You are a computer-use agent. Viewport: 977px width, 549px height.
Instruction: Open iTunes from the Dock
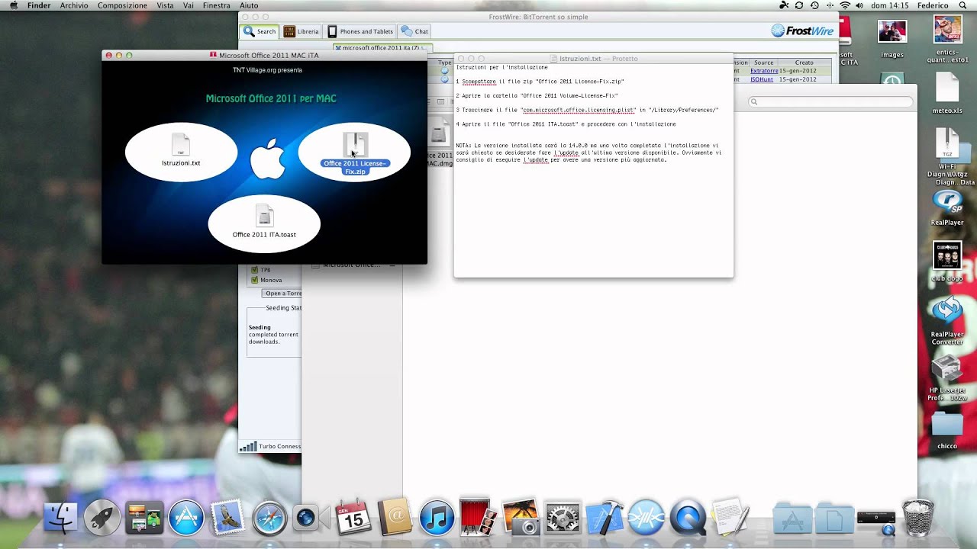tap(437, 518)
